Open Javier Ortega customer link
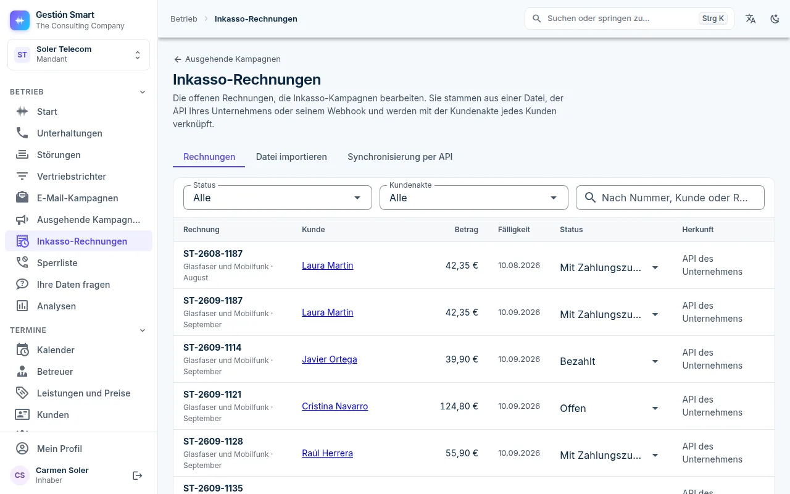The image size is (790, 494). click(x=330, y=359)
